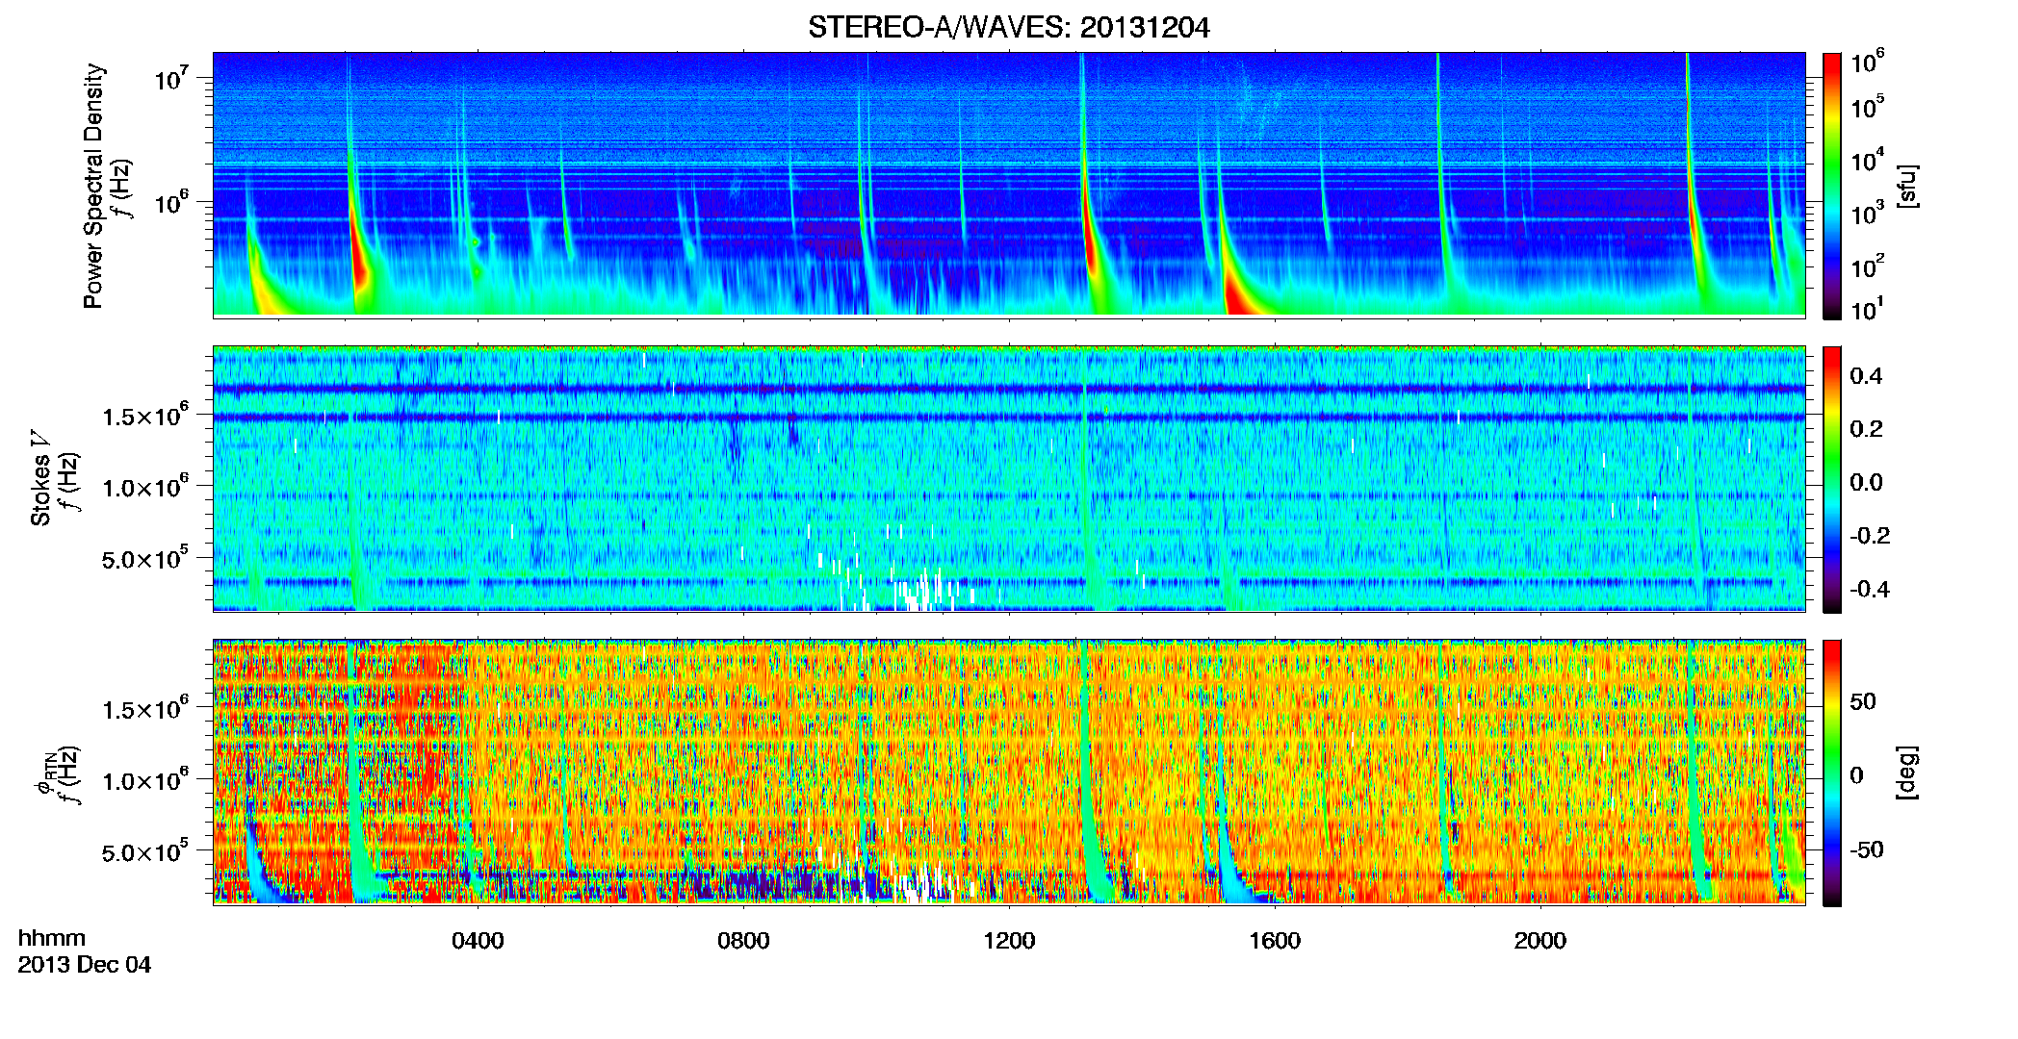Click the 0.4 label on Stokes colorbar
The image size is (2018, 1039).
(1866, 376)
